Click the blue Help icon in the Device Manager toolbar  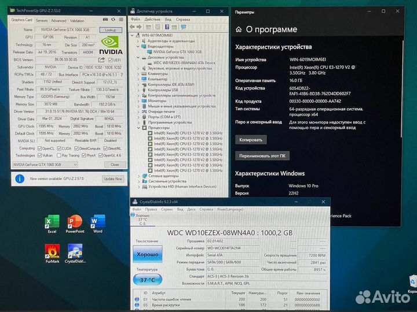(x=167, y=27)
